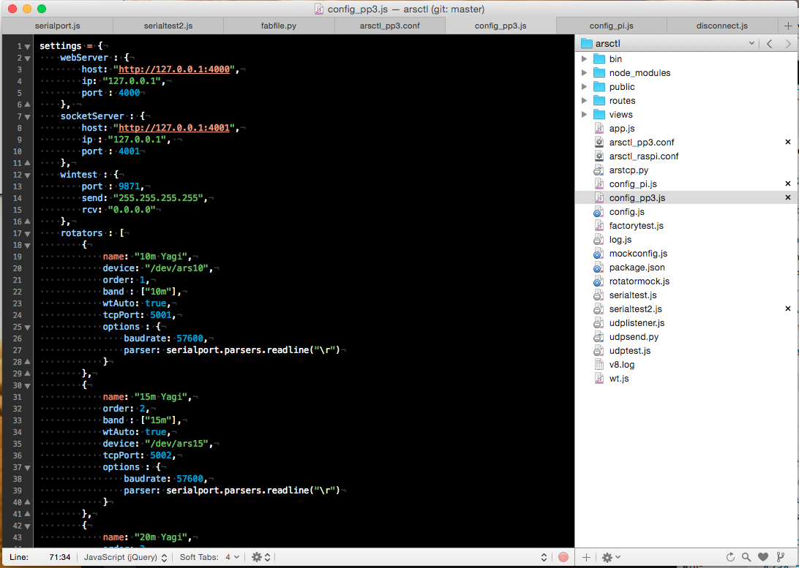Viewport: 799px width, 568px height.
Task: Open bundle gear menu in status bar
Action: coord(261,557)
